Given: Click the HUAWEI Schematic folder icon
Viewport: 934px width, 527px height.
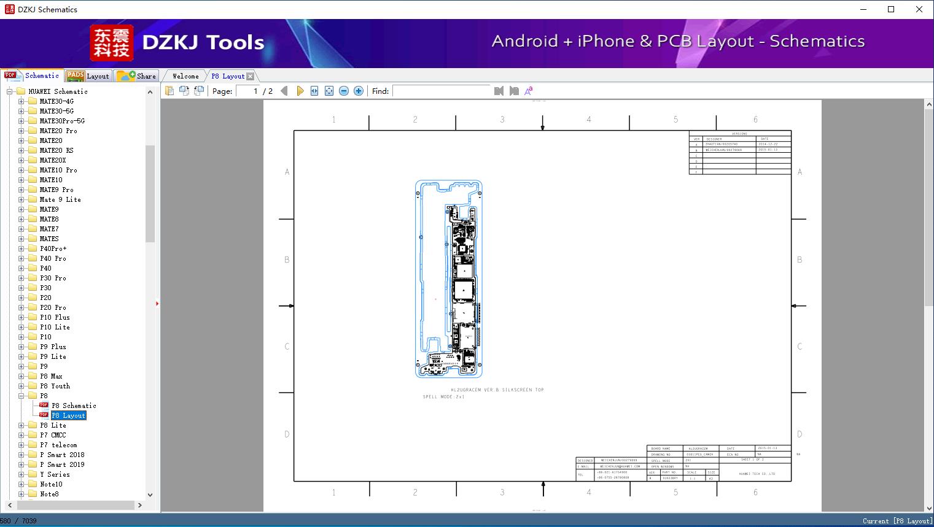Looking at the screenshot, I should [21, 91].
